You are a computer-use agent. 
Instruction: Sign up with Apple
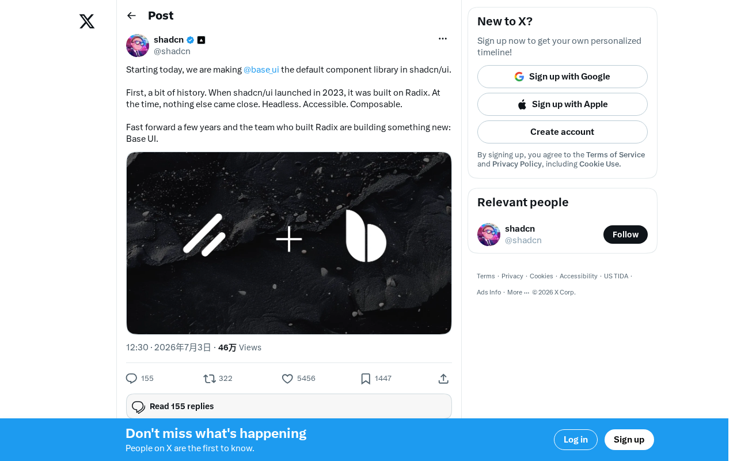tap(563, 104)
